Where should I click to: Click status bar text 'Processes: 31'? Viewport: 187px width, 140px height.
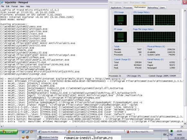pos(115,76)
